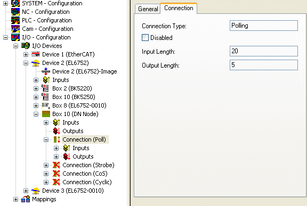Expand the Connection (Strobe) node
The height and width of the screenshot is (206, 307).
(46, 165)
